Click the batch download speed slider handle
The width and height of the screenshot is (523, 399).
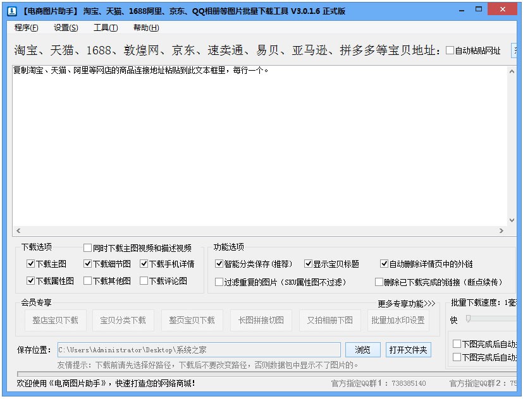coord(469,319)
